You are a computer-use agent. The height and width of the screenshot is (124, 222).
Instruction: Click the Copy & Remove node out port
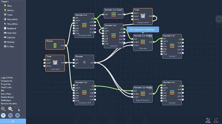153,94
